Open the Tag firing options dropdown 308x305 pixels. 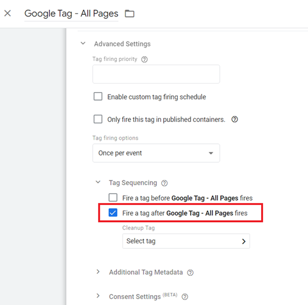tap(156, 153)
